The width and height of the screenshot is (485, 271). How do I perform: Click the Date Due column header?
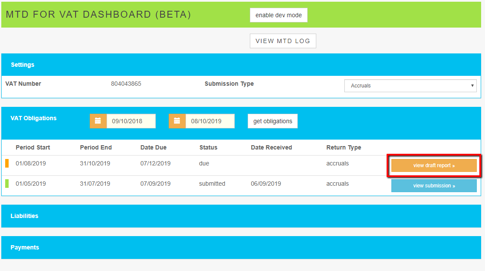tap(154, 147)
